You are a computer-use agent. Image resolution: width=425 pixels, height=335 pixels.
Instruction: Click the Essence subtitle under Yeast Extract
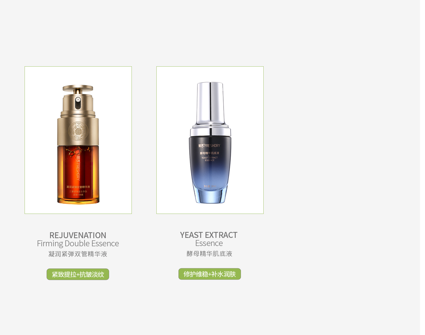tap(209, 243)
